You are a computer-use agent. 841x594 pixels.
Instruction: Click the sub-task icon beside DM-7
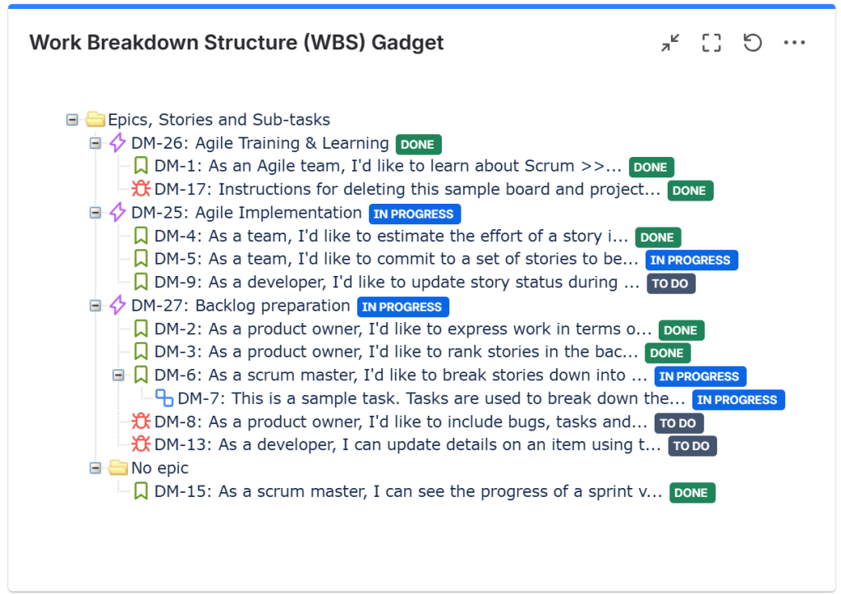164,398
